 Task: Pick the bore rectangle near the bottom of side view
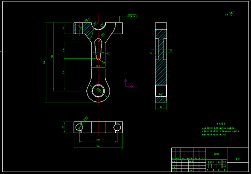pyautogui.click(x=161, y=91)
